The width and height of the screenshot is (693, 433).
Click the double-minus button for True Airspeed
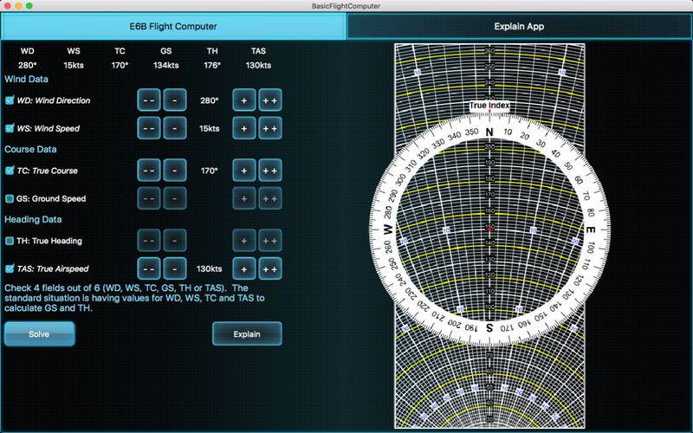tap(149, 268)
